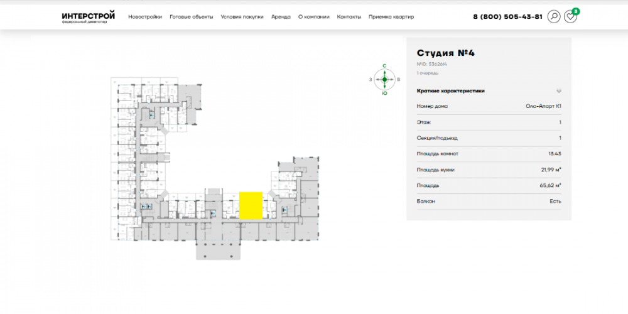Image resolution: width=628 pixels, height=314 pixels.
Task: Call phone number 8 (800) 505-43-81
Action: [507, 17]
